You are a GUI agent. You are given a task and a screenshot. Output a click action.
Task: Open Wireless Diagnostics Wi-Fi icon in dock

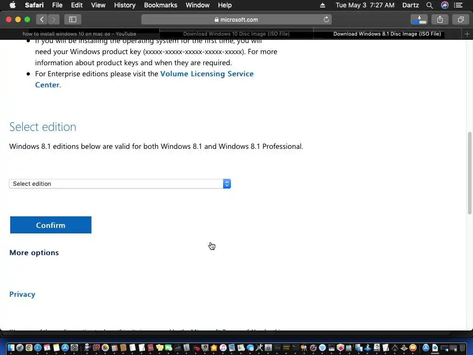(322, 348)
